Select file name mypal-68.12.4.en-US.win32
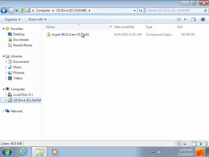The width and height of the screenshot is (209, 157). coord(70,35)
